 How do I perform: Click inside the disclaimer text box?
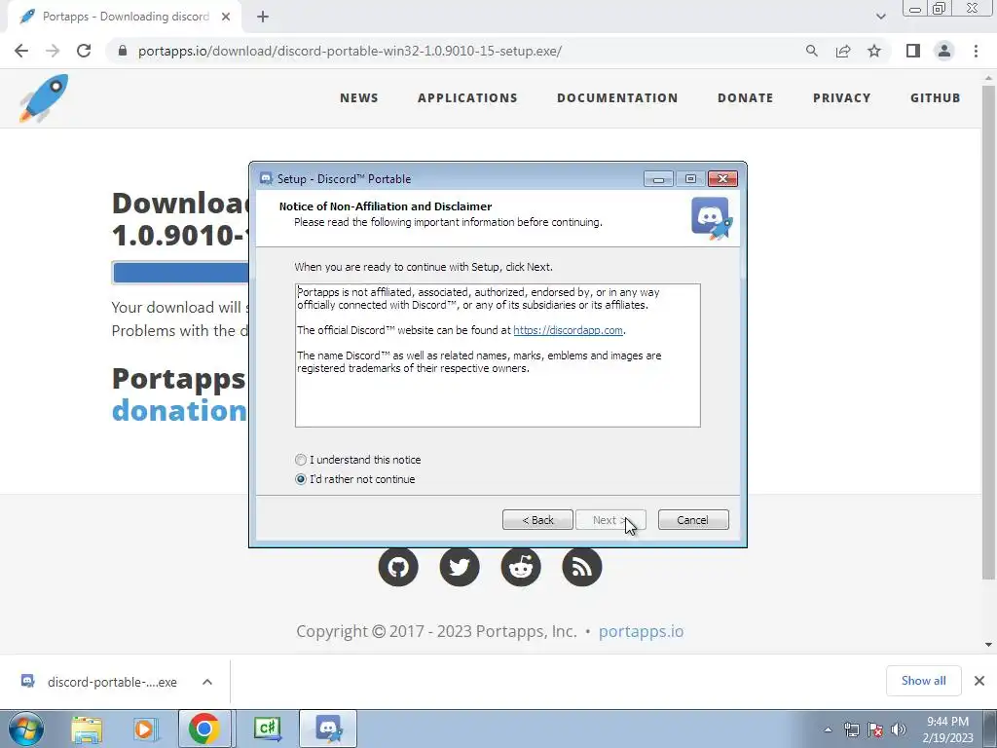click(x=498, y=355)
